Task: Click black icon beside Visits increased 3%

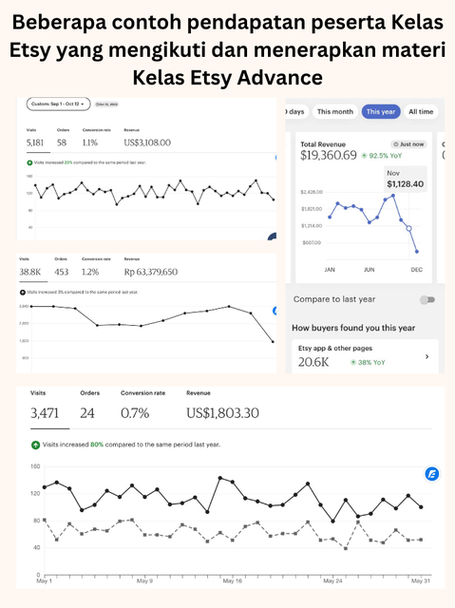Action: 23,292
